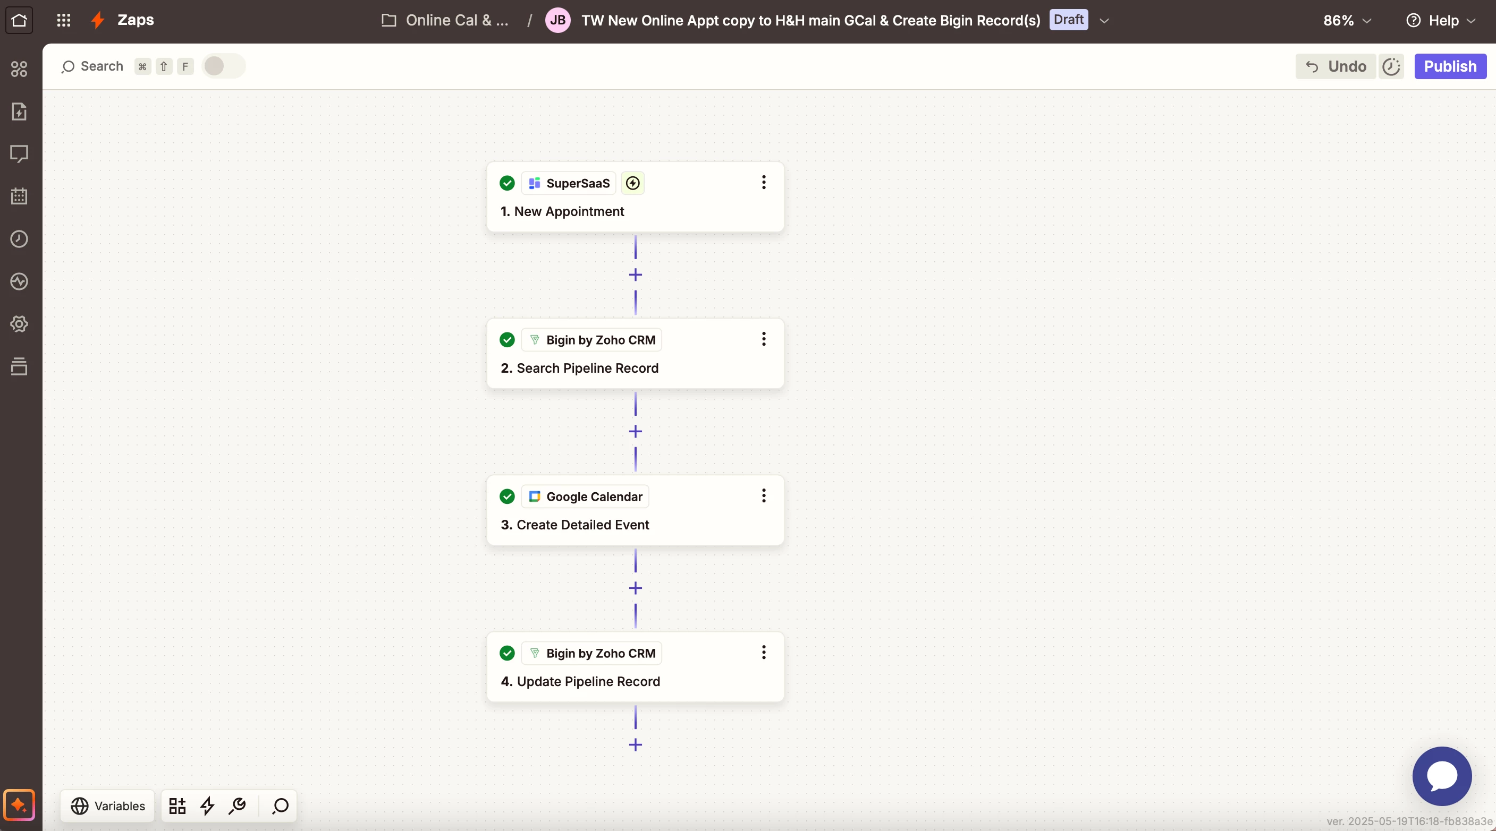Open the change history calendar icon
Viewport: 1496px width, 831px height.
coord(19,196)
